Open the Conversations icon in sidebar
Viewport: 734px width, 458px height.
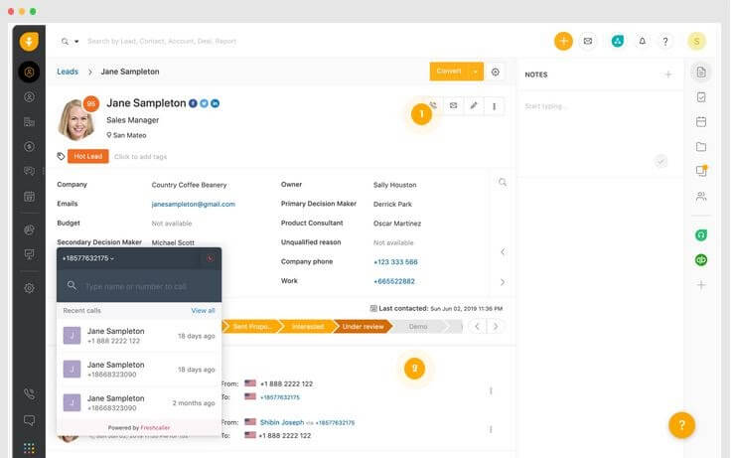click(29, 171)
